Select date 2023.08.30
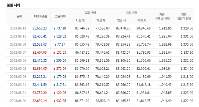Image resolution: width=199 pixels, height=107 pixels. pyautogui.click(x=18, y=101)
